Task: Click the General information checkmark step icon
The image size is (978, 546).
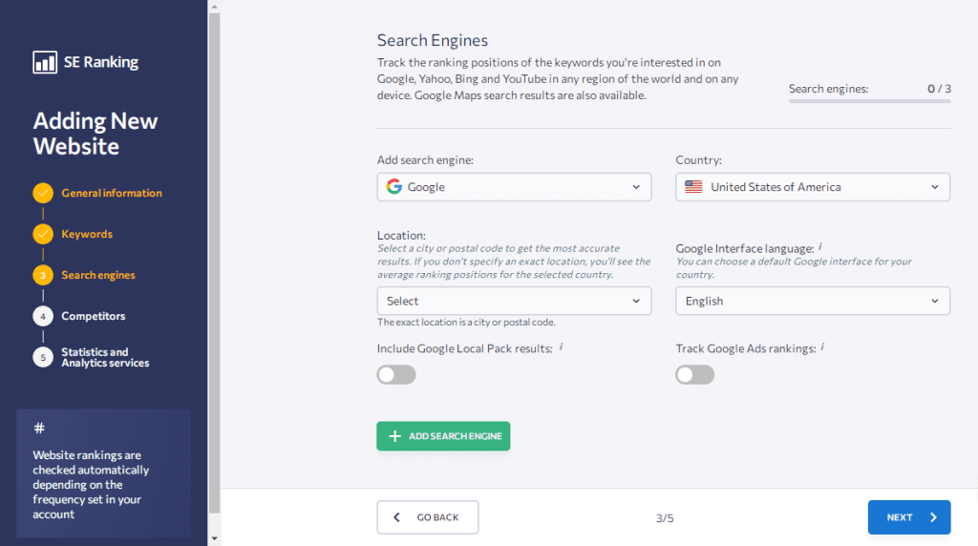Action: [43, 193]
